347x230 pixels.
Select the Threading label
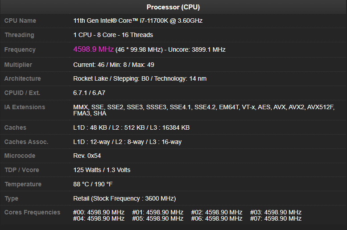pos(19,35)
